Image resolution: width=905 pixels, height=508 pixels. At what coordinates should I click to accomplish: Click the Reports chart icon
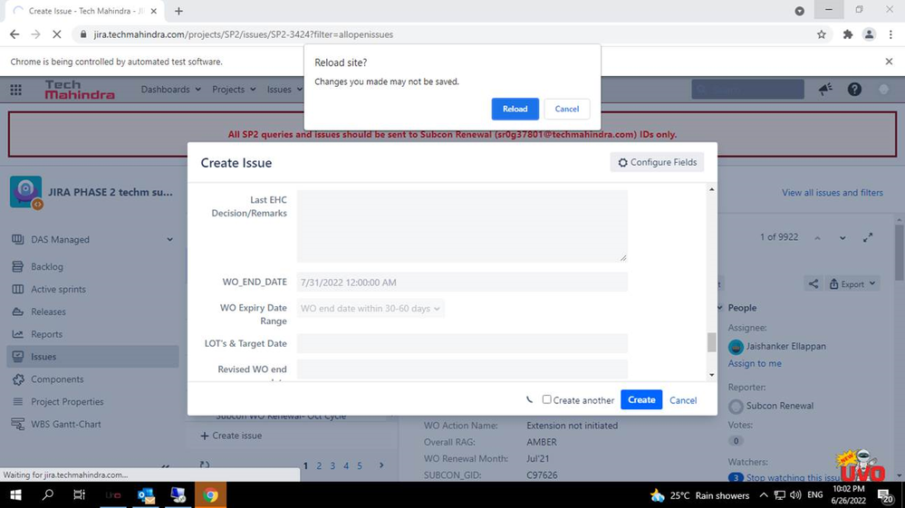coord(18,334)
